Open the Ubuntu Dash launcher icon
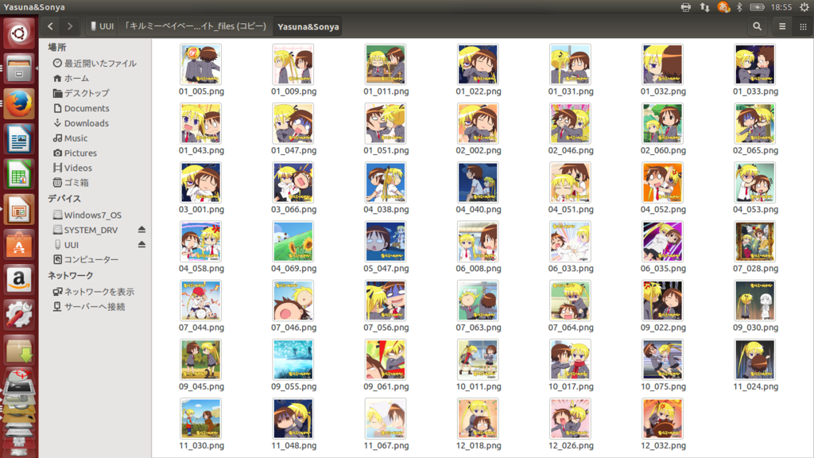The image size is (814, 458). coord(19,33)
